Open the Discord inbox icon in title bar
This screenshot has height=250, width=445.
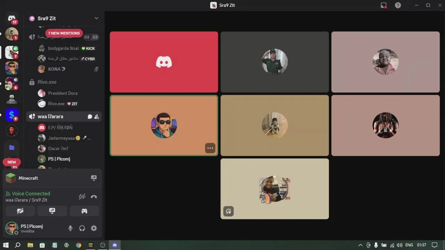click(383, 5)
